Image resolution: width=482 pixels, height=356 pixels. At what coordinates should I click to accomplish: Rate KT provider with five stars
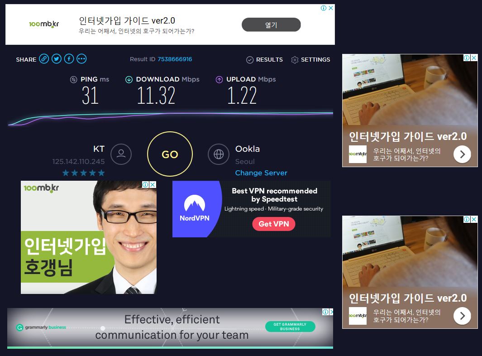click(x=101, y=173)
